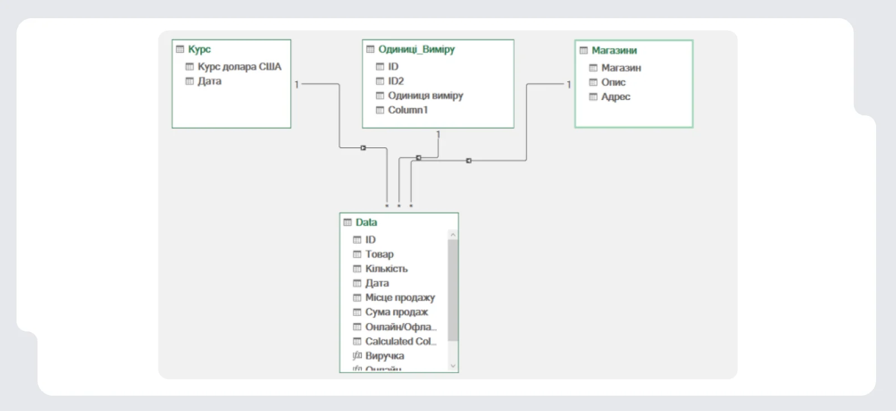Click column icon next to Місце продажу
Image resolution: width=896 pixels, height=411 pixels.
click(357, 298)
